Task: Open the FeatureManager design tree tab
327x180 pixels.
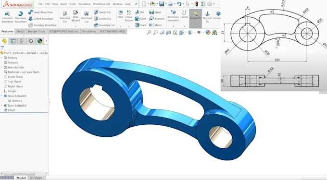Action: point(4,41)
